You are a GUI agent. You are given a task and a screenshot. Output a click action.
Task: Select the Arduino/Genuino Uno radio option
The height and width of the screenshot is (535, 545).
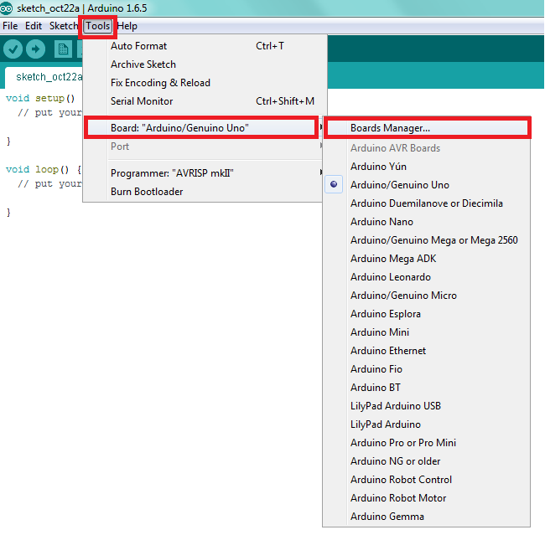point(427,185)
